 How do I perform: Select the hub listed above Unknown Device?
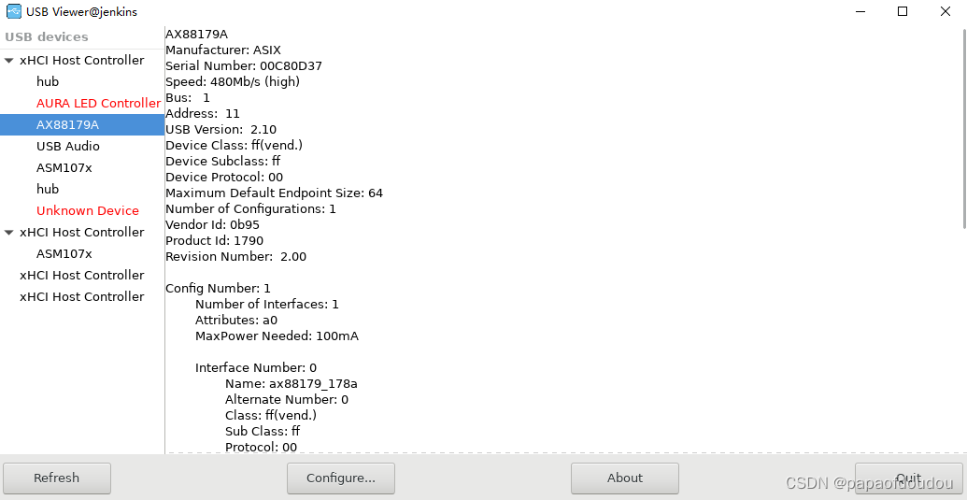[48, 190]
